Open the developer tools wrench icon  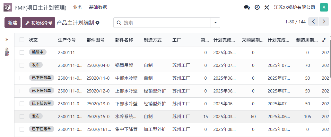266,7
